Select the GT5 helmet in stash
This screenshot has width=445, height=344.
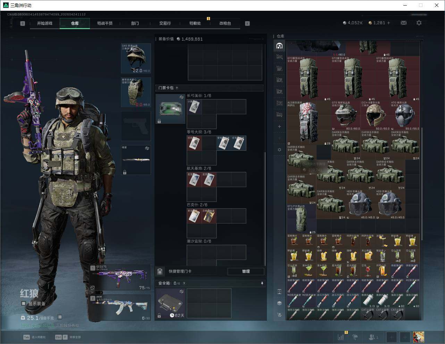[x=345, y=115]
